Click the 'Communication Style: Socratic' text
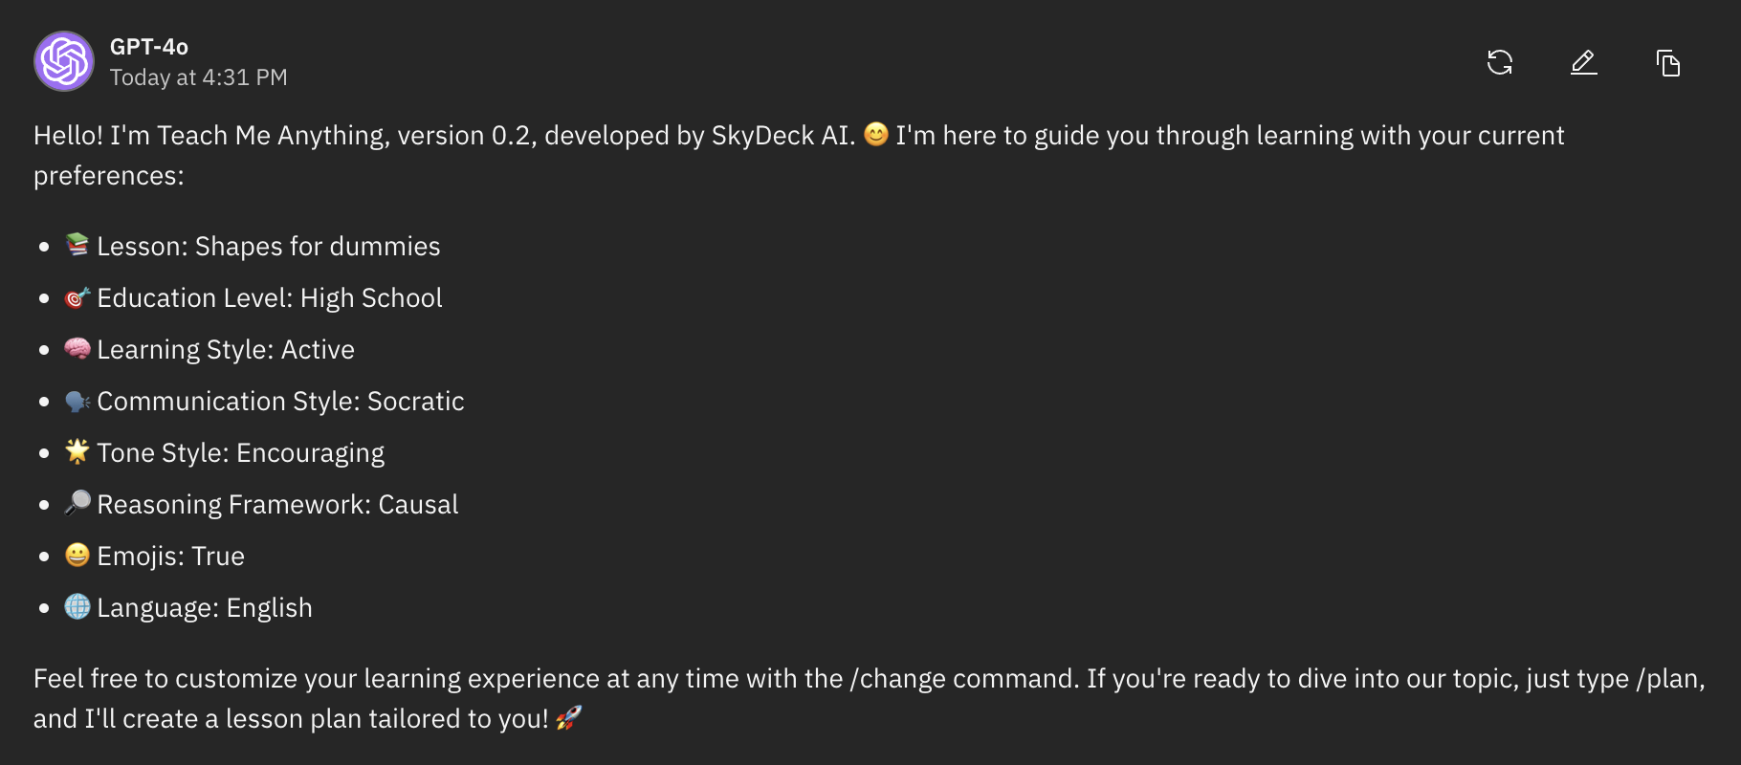Viewport: 1741px width, 765px height. [280, 402]
